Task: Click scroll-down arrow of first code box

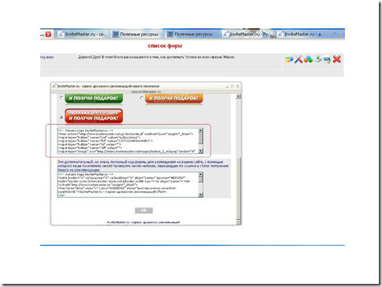Action: tap(200, 151)
